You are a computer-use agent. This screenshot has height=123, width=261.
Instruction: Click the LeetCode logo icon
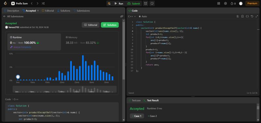[x=6, y=3]
